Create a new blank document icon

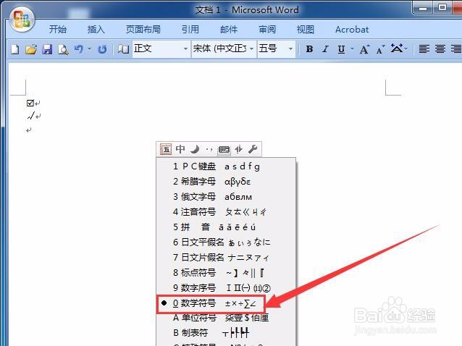coord(15,49)
